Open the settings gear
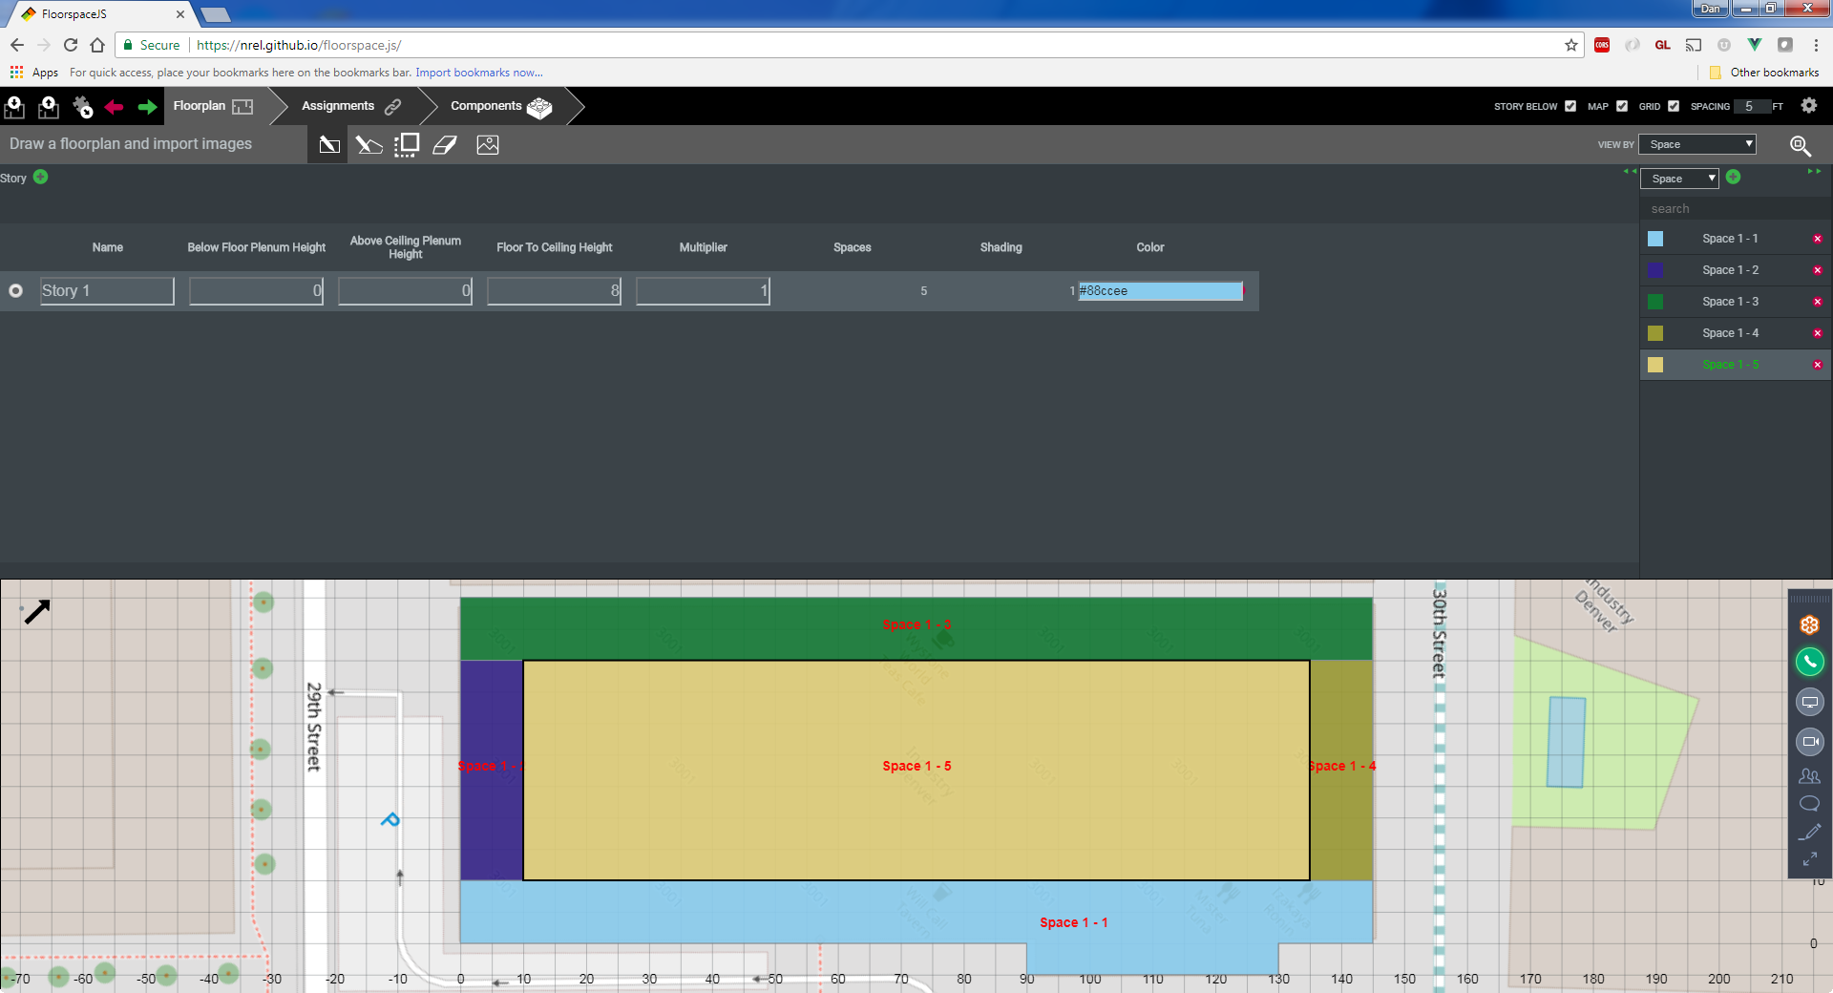 (x=1809, y=106)
